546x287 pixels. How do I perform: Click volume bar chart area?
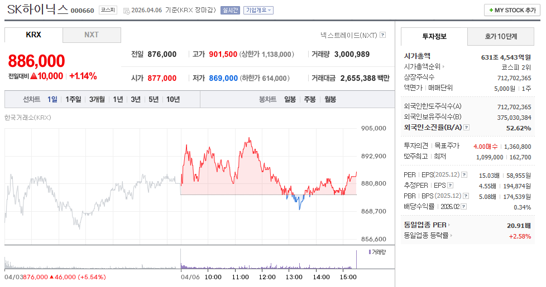coord(181,259)
